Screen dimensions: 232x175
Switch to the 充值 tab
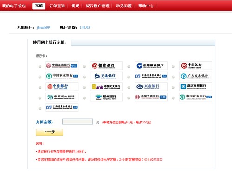click(x=39, y=6)
